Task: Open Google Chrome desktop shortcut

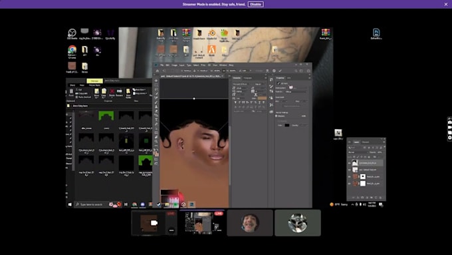Action: [x=72, y=52]
